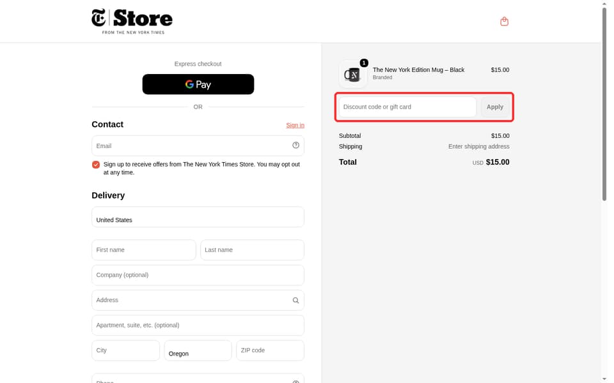Click the Total amount $15.00
614x383 pixels.
point(498,162)
